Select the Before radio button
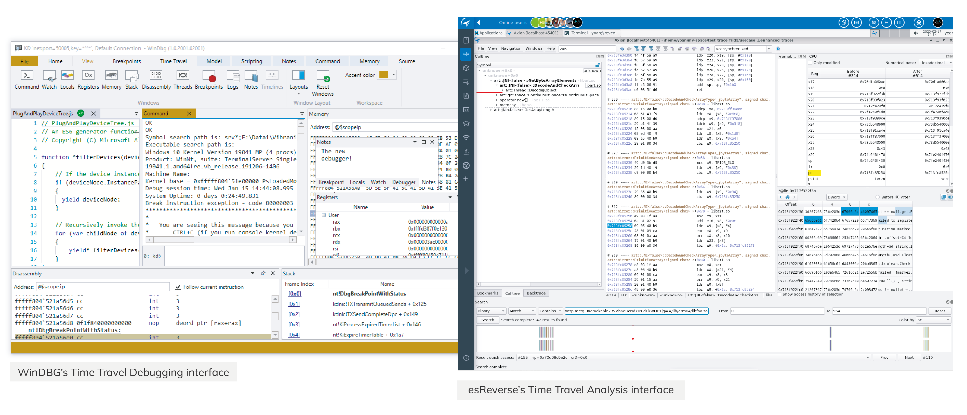The width and height of the screenshot is (967, 415). [877, 197]
